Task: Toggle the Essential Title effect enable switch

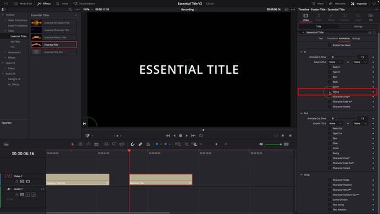Action: pyautogui.click(x=303, y=32)
